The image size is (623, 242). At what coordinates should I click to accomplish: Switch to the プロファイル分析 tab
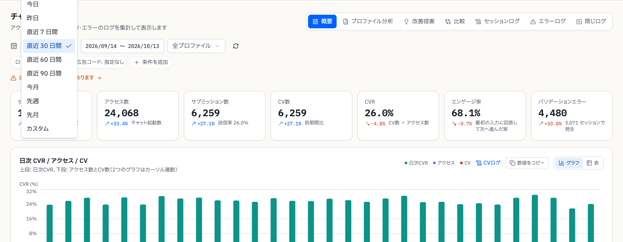tap(368, 21)
